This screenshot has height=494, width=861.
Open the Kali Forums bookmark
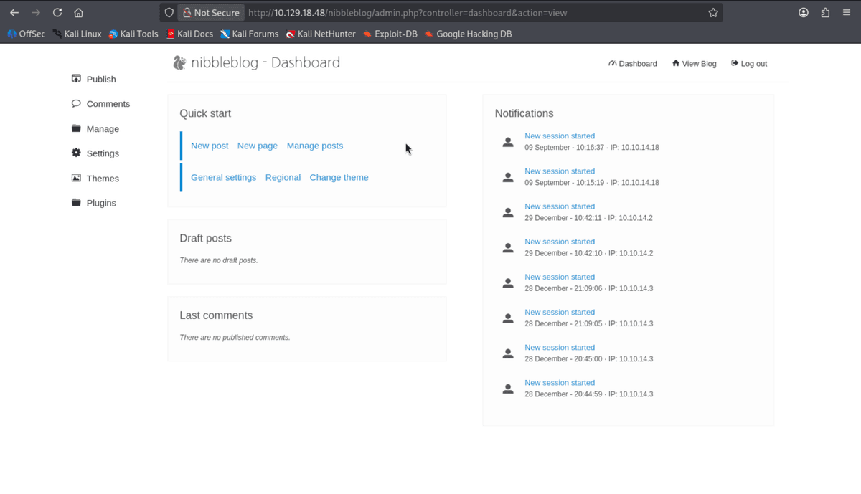[249, 34]
